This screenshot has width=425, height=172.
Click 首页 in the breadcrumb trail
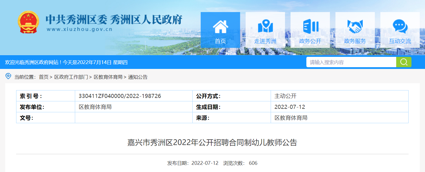tap(44, 77)
